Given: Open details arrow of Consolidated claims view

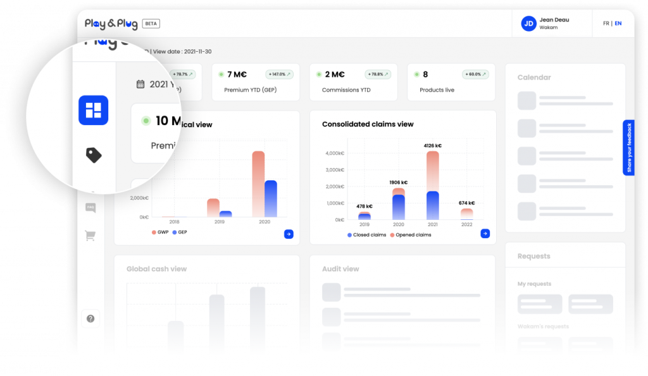Looking at the screenshot, I should (x=485, y=234).
